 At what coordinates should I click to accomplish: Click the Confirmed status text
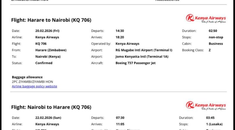tap(44, 63)
